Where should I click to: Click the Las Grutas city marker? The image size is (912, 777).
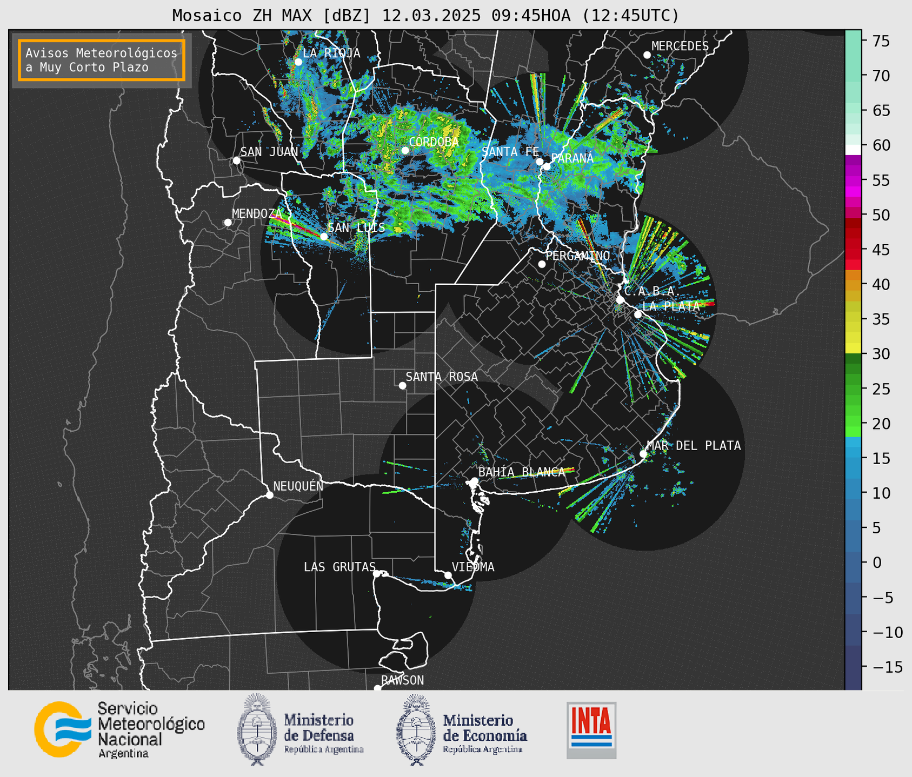[x=377, y=573]
